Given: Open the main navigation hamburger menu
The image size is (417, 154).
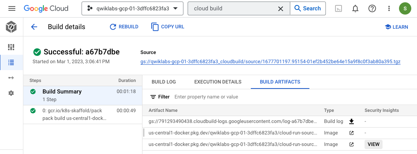Looking at the screenshot, I should 11,8.
